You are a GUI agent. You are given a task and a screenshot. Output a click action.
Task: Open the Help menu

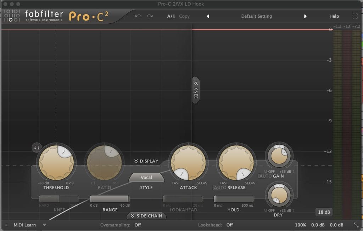coord(334,16)
